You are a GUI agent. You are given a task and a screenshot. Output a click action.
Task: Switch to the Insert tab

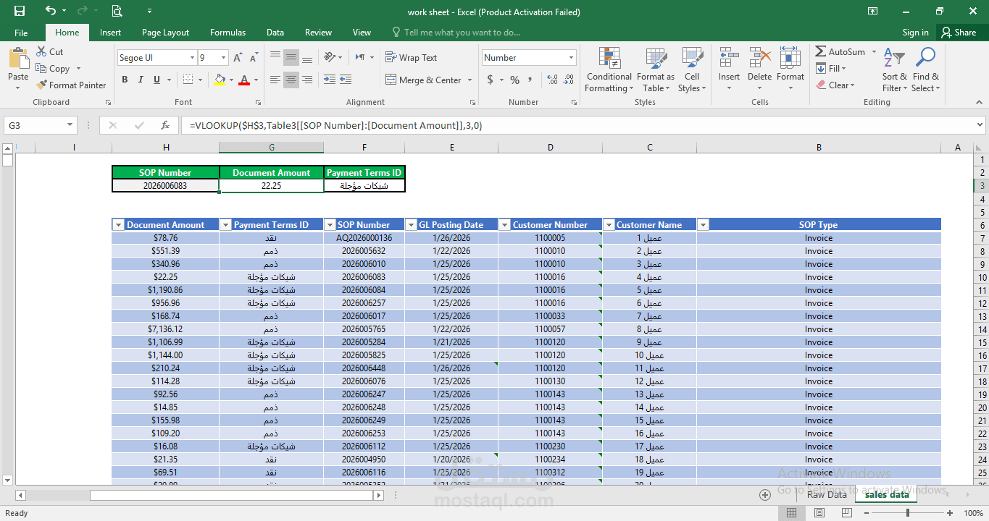tap(111, 33)
